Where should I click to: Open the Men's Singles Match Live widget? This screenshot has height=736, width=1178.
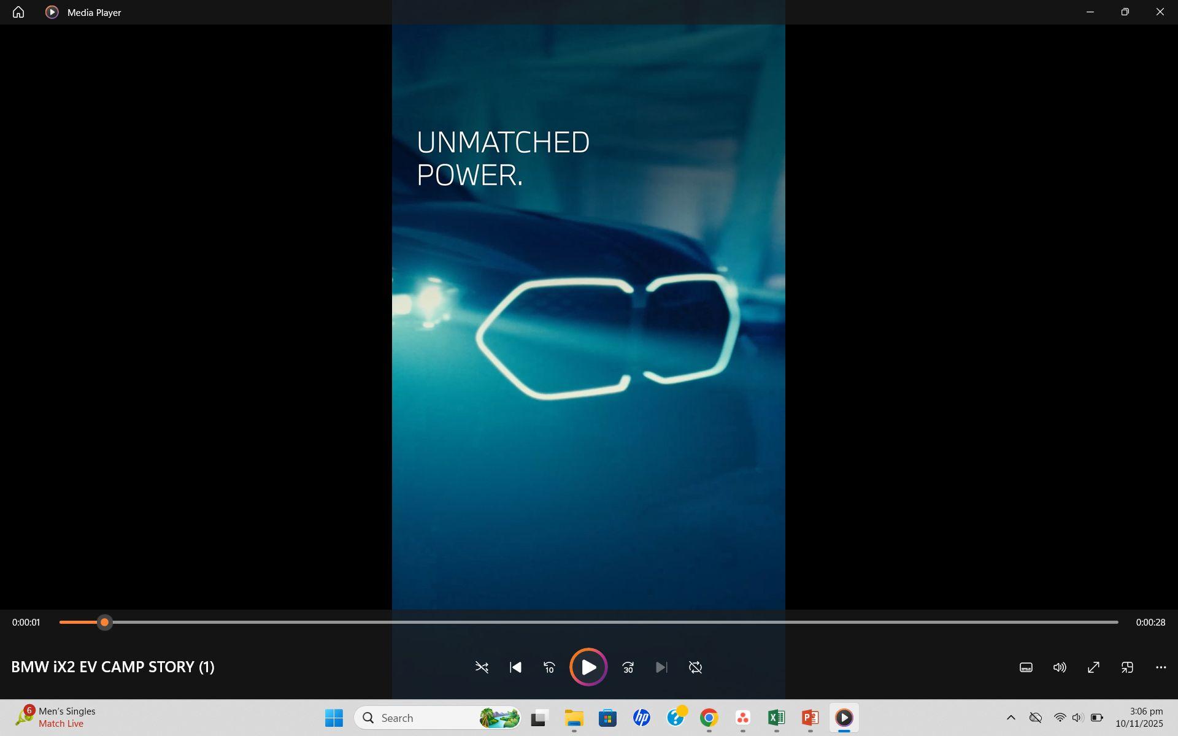point(55,718)
